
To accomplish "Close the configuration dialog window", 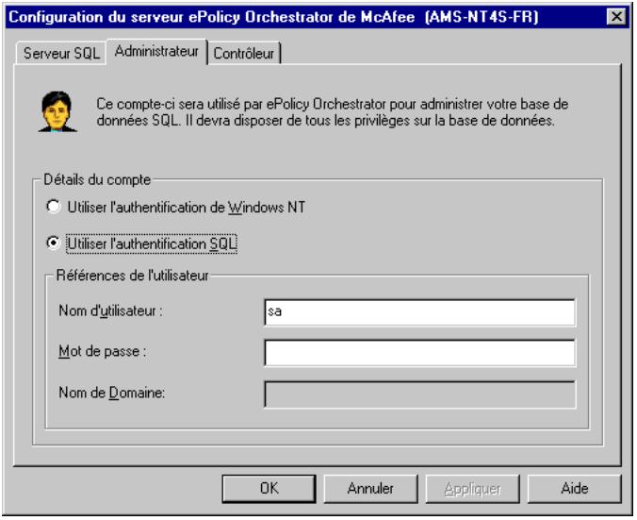I will coord(616,17).
